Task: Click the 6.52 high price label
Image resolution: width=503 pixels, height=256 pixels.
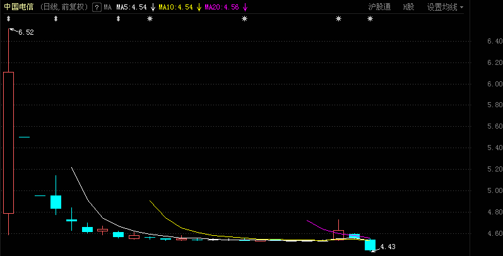Action: click(x=26, y=32)
